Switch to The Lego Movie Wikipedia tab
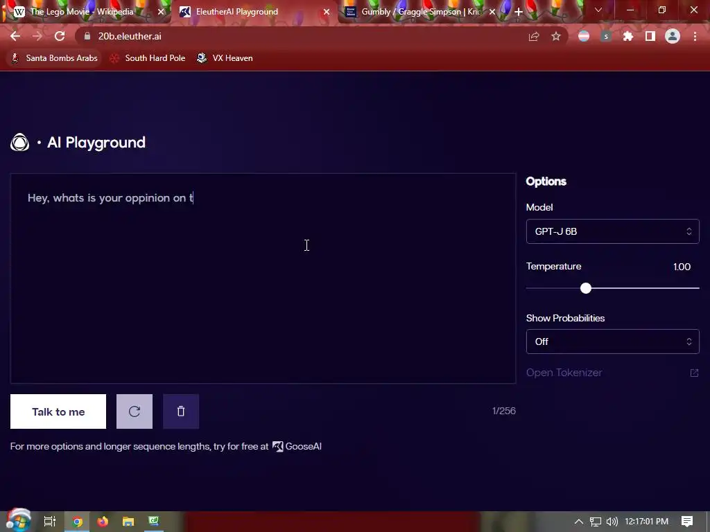The image size is (710, 532). coord(82,12)
